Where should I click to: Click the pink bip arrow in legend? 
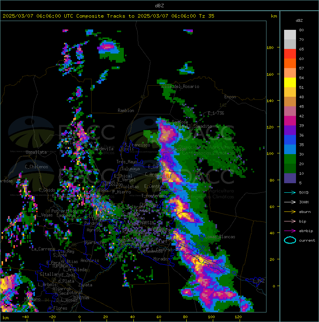(290, 221)
